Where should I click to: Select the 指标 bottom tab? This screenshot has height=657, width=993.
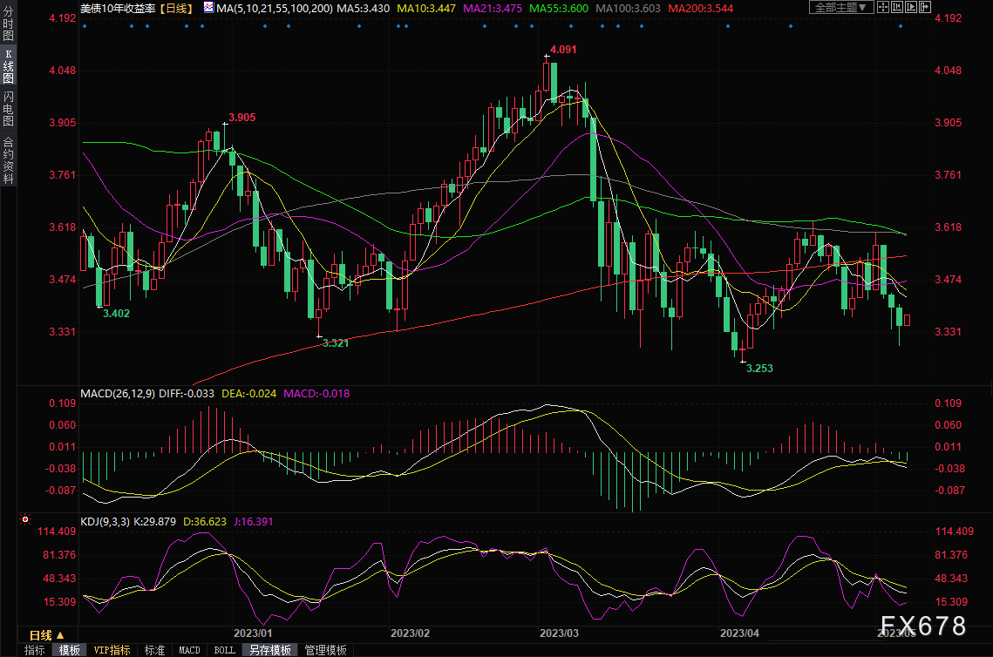click(x=34, y=650)
